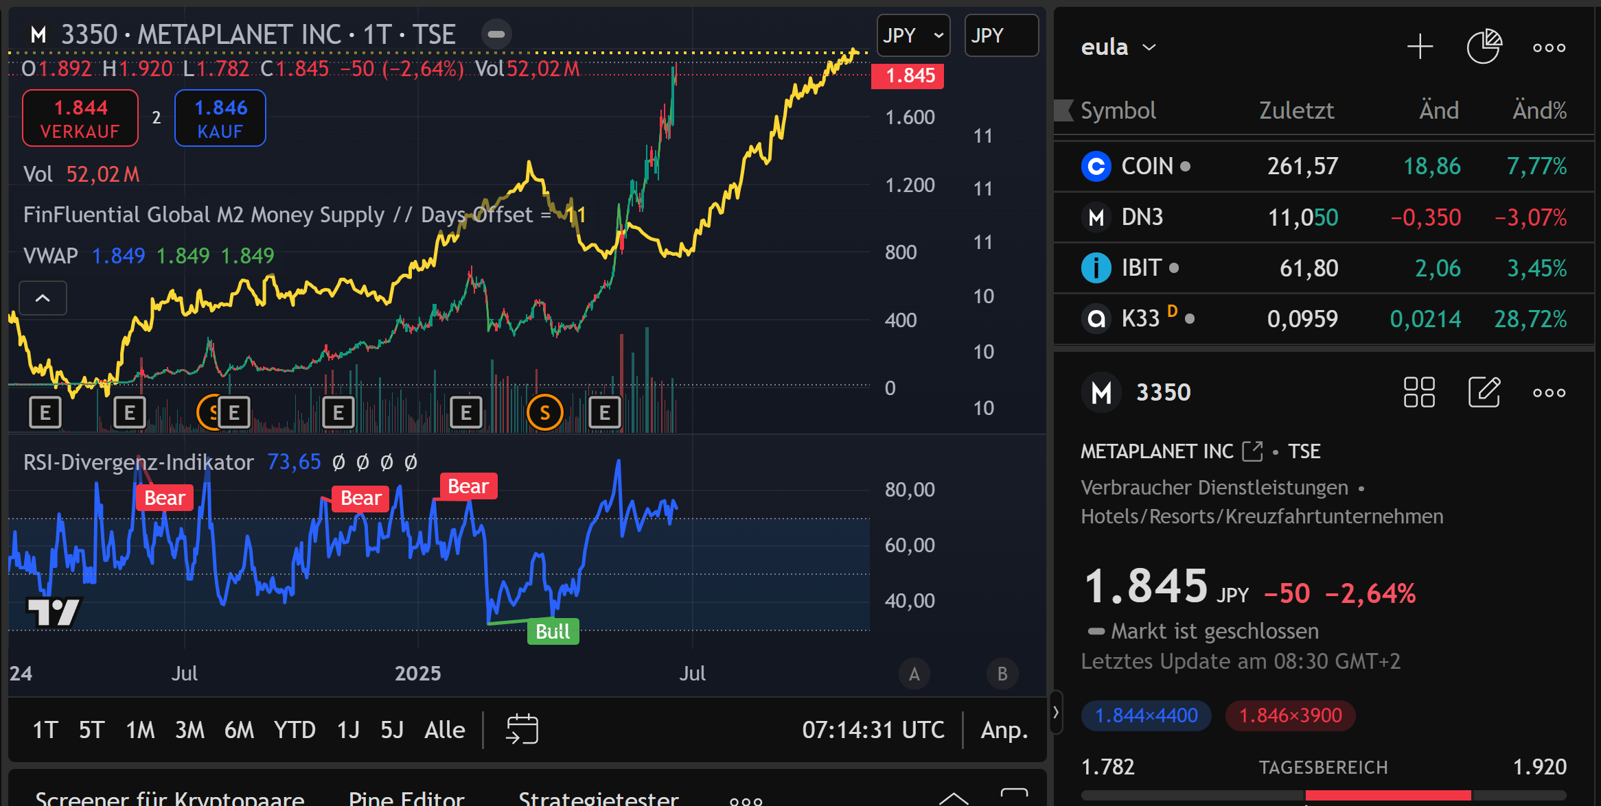The height and width of the screenshot is (806, 1601).
Task: Click the Tagesbereich day range bar
Action: pos(1324,795)
